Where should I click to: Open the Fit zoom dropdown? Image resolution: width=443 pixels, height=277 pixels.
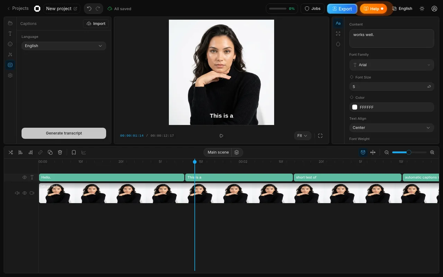click(302, 136)
